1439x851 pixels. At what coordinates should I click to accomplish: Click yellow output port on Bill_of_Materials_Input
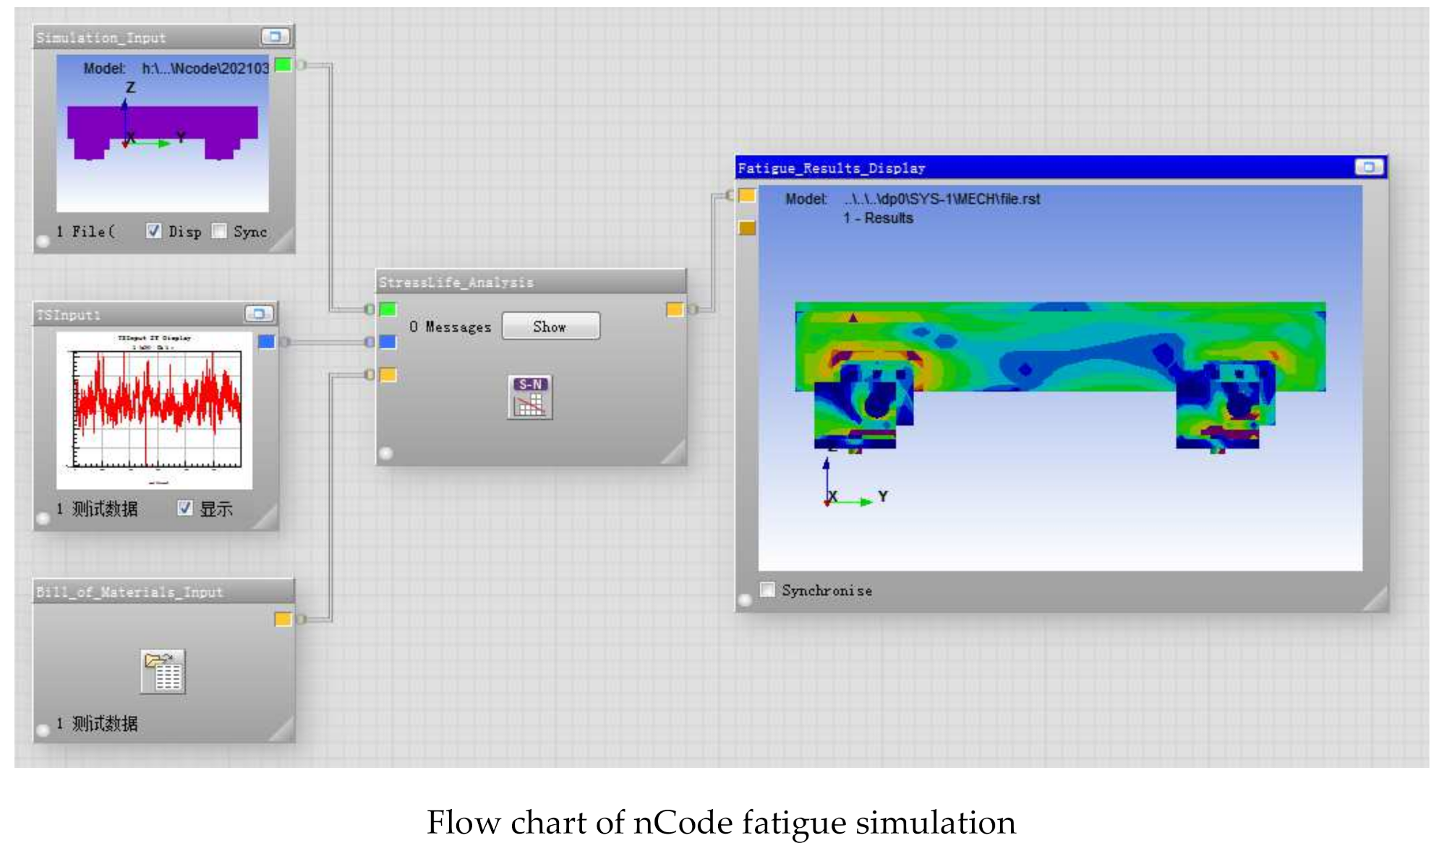pos(283,619)
